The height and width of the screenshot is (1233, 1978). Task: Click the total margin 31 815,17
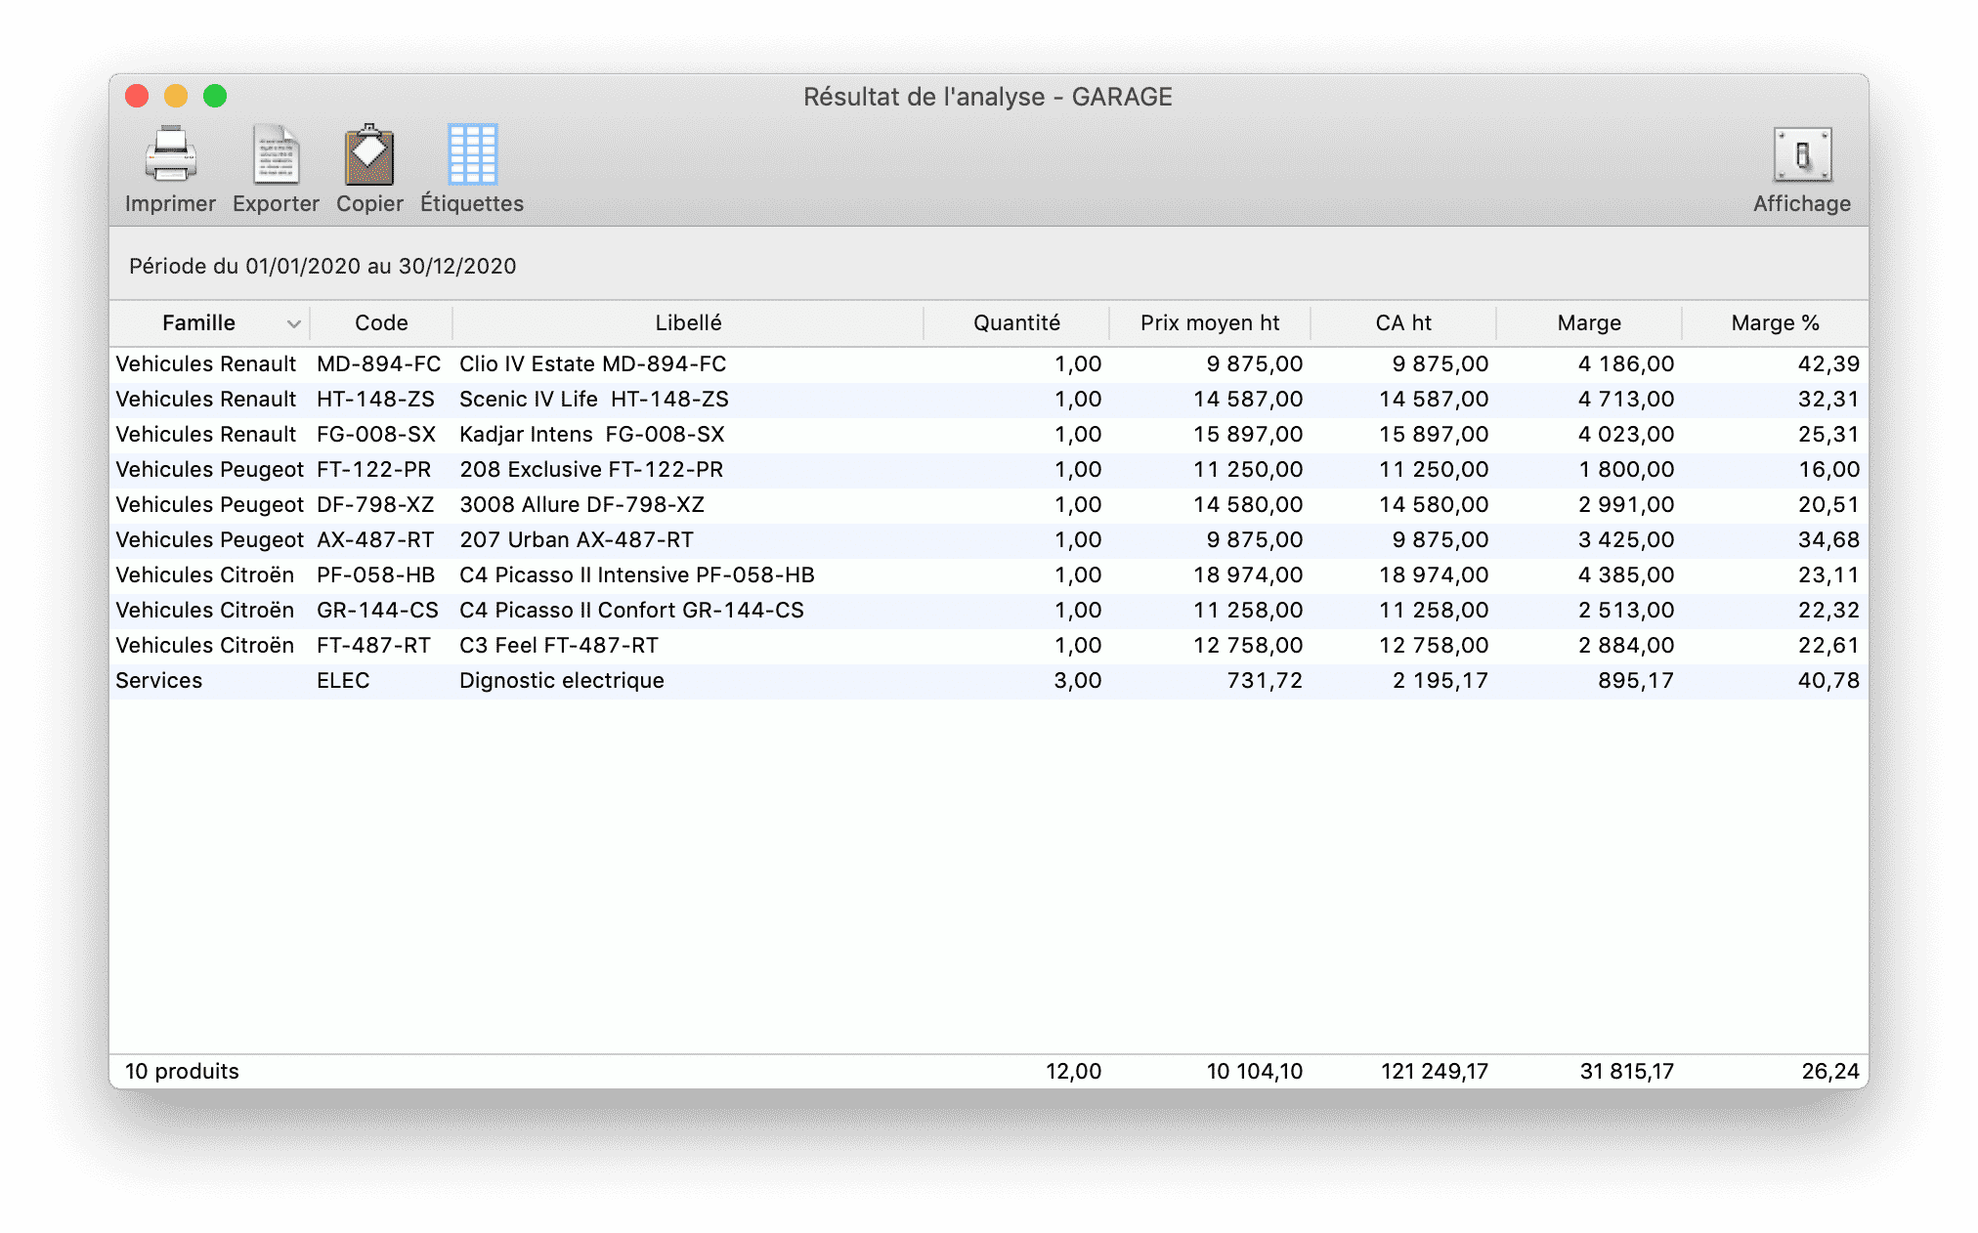click(x=1627, y=1072)
